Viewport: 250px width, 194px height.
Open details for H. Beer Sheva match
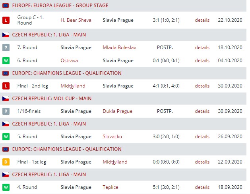(202, 20)
